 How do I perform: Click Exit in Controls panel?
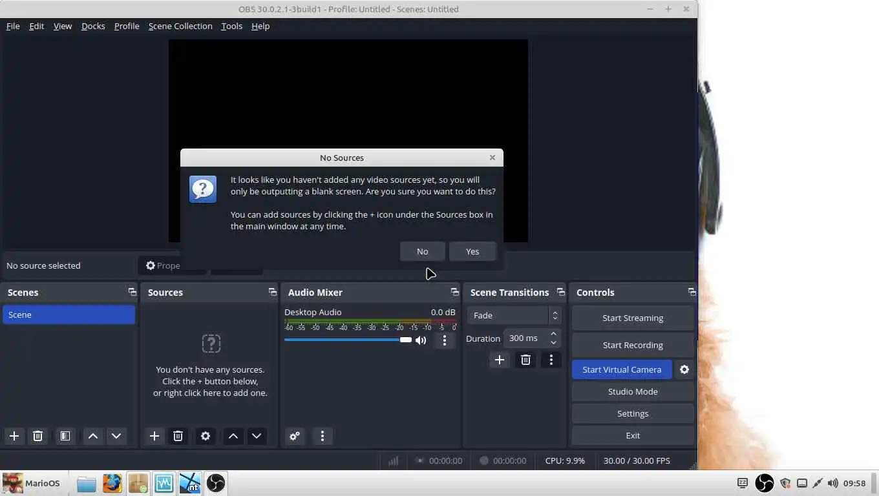(x=633, y=435)
